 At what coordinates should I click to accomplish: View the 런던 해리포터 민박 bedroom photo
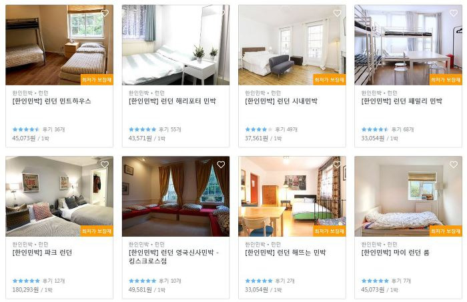pyautogui.click(x=175, y=45)
